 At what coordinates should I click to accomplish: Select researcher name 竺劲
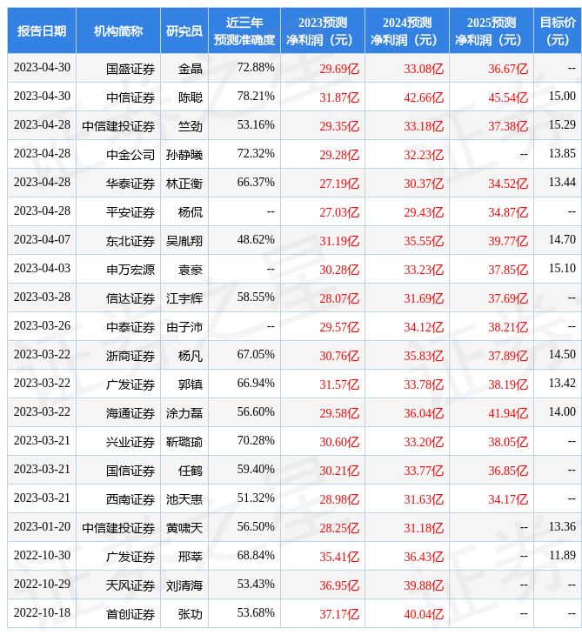point(191,126)
